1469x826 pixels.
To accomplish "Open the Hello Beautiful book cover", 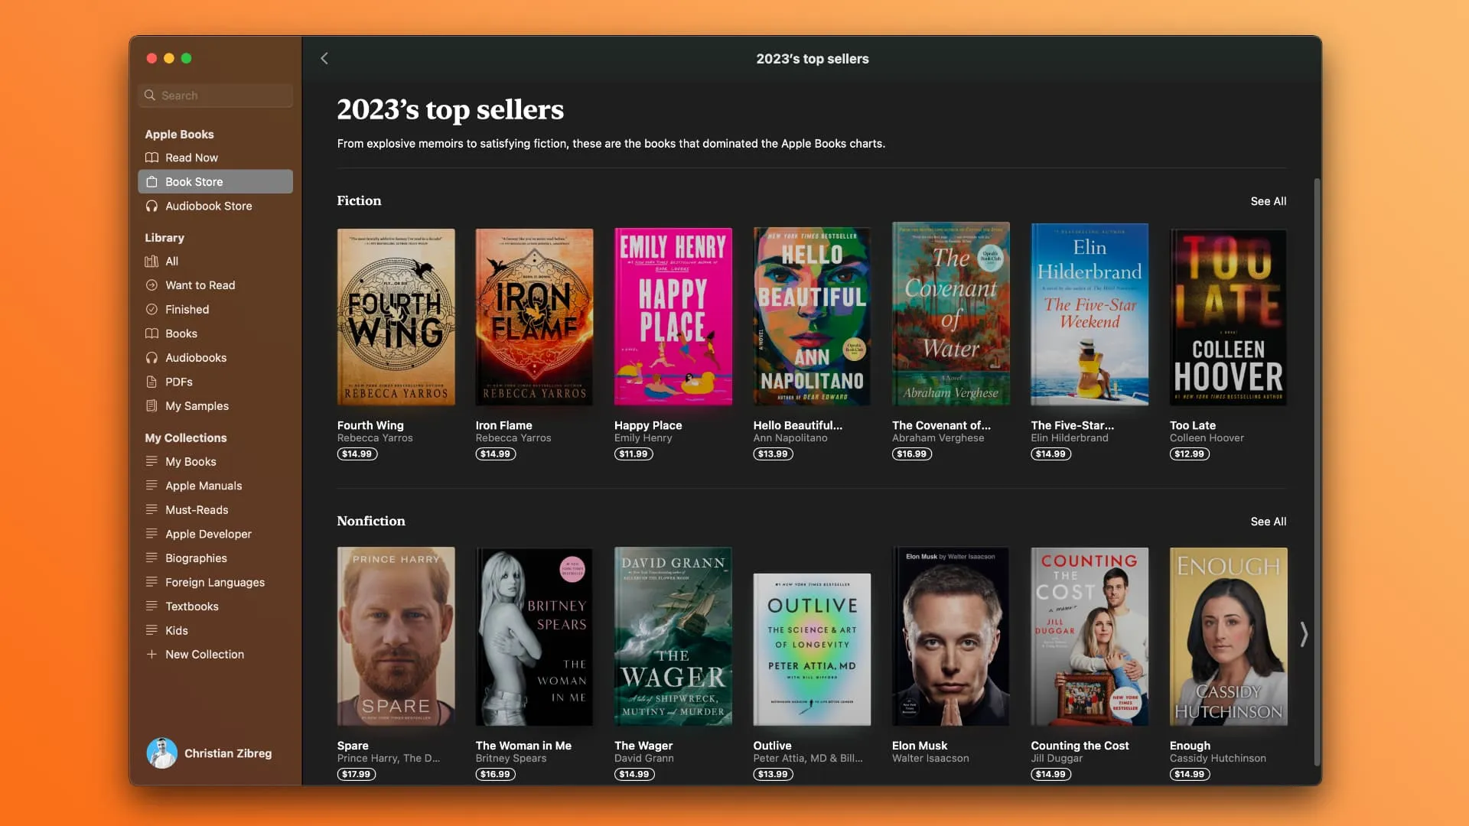I will point(812,317).
